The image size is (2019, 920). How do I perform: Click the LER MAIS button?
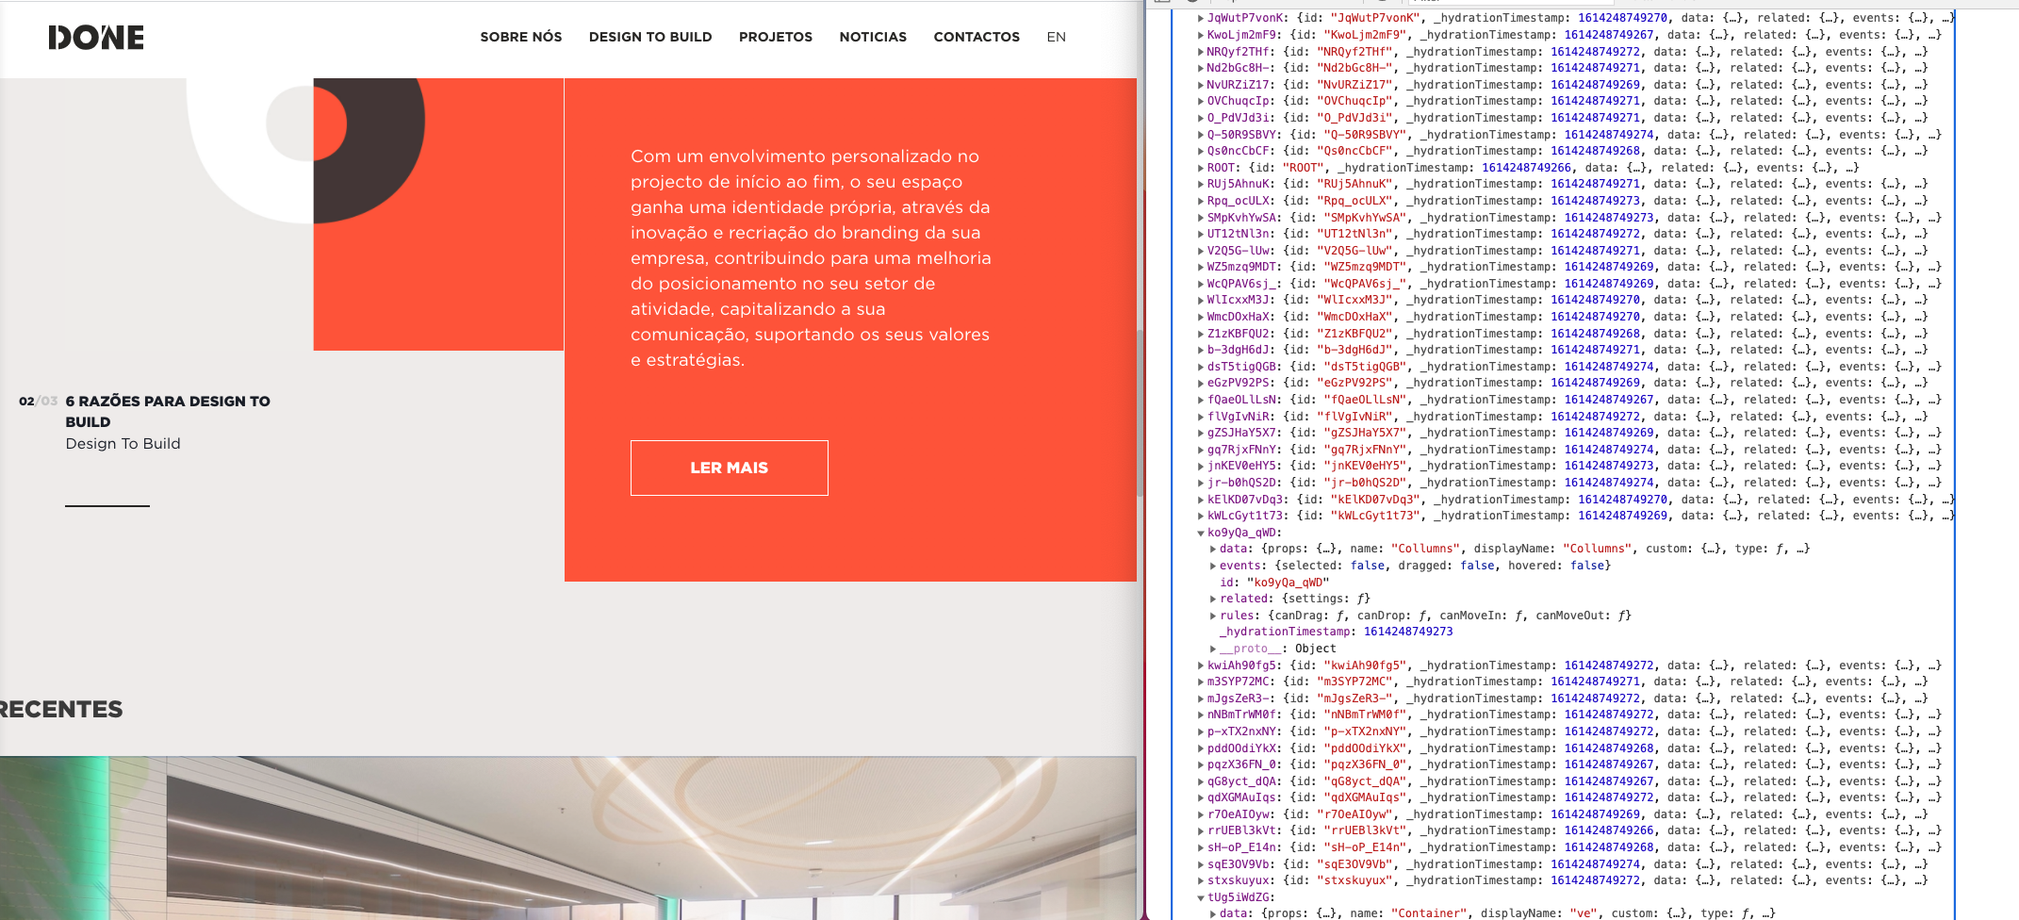coord(728,468)
